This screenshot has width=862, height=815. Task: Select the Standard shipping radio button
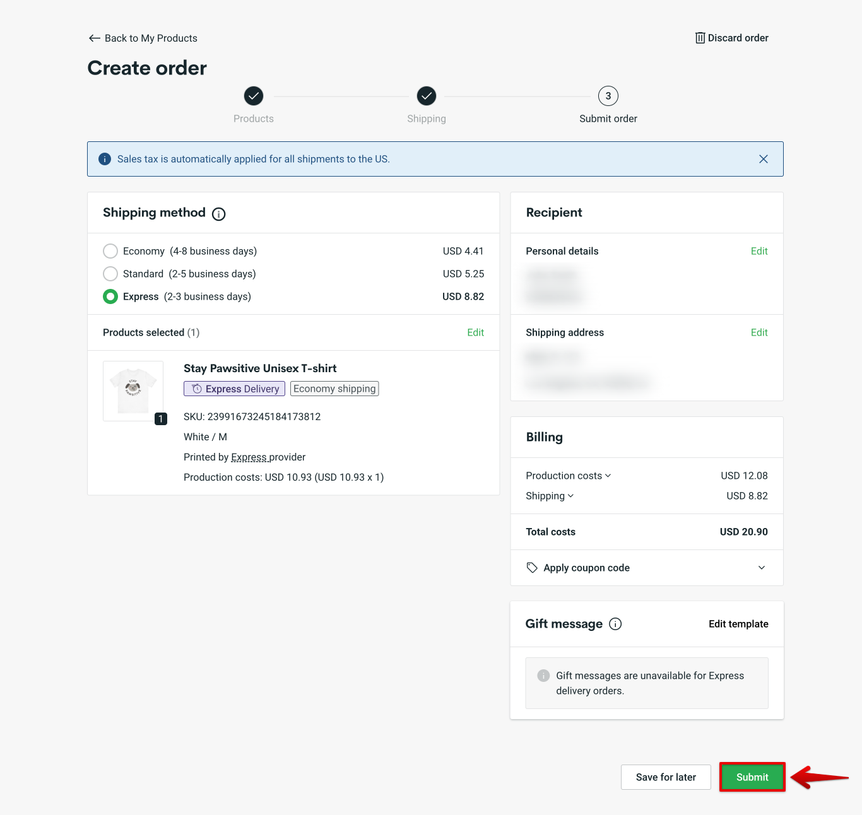click(110, 274)
